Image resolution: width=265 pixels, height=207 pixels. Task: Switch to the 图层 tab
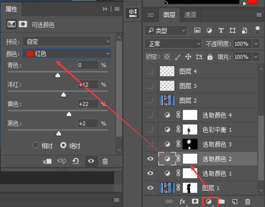(x=169, y=15)
